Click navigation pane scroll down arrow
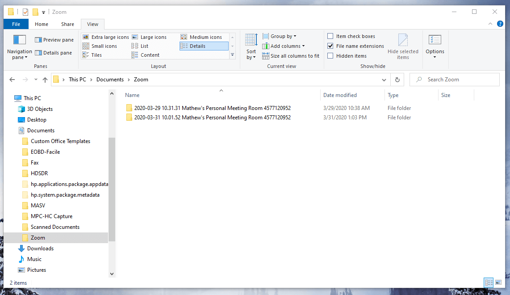This screenshot has height=295, width=510. [112, 274]
